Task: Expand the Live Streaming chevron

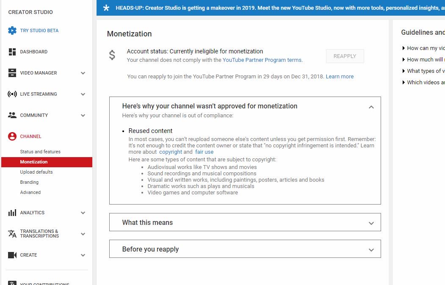Action: [x=83, y=94]
